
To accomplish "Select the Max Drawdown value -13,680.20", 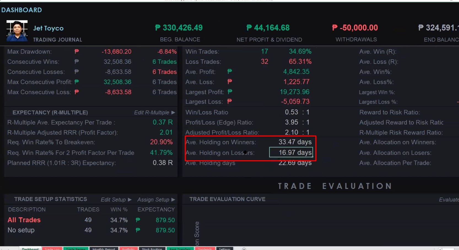I will coord(116,51).
